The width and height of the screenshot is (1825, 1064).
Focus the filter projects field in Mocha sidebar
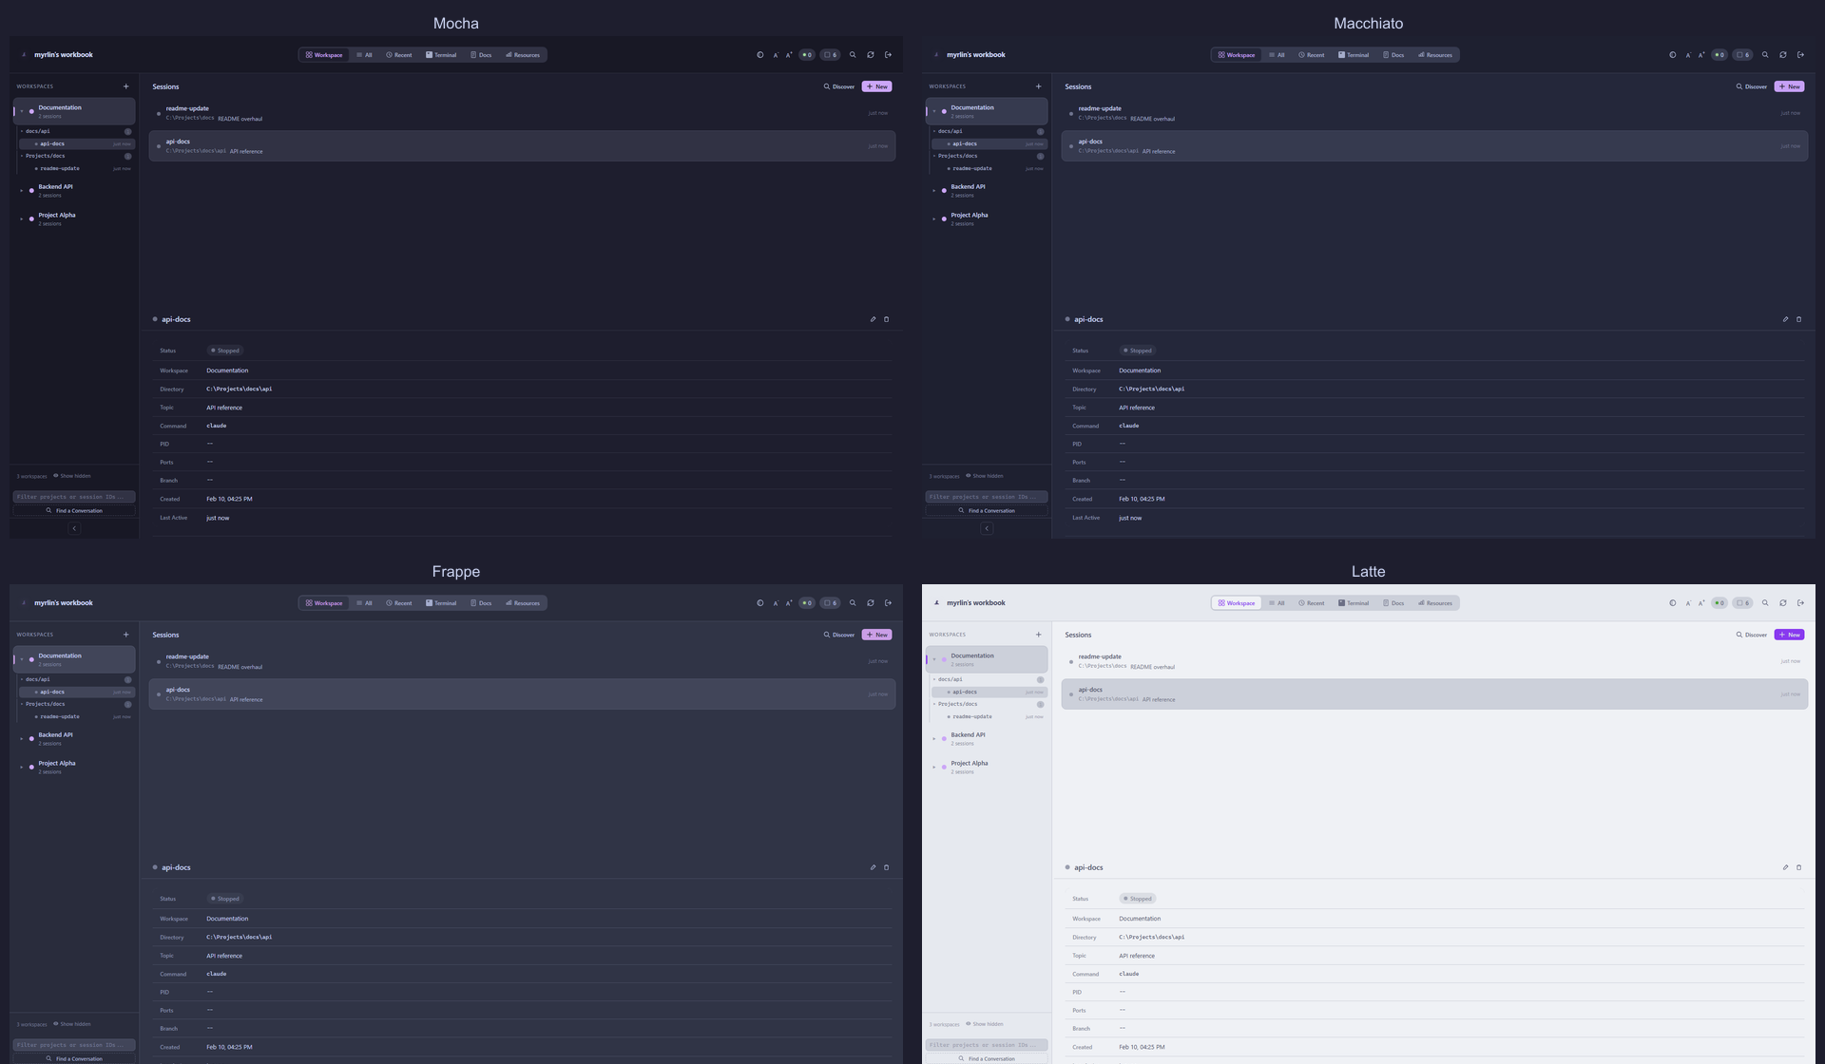[x=74, y=497]
